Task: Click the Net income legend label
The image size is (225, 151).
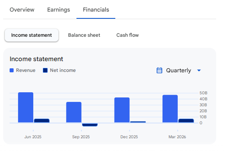Action: click(63, 70)
